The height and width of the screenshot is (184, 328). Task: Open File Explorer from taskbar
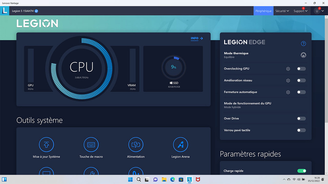[164, 179]
